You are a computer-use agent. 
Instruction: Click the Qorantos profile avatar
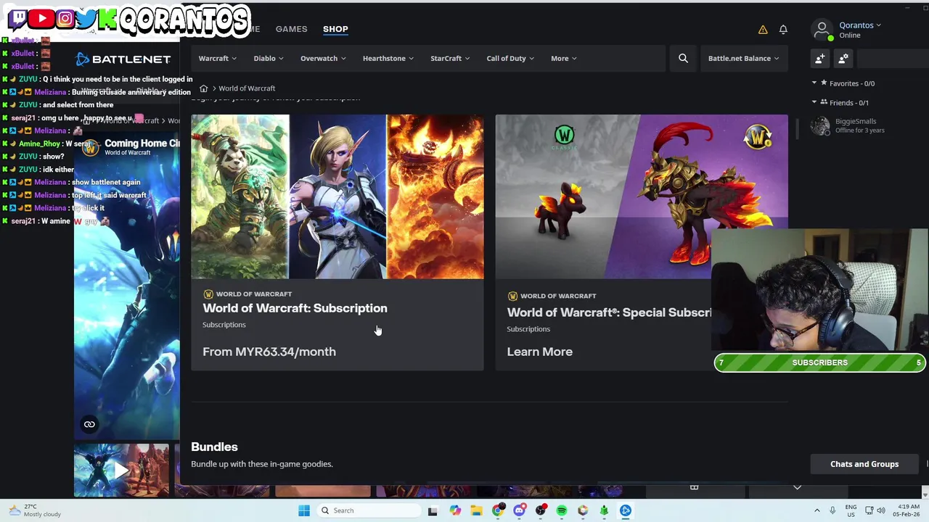pos(822,30)
